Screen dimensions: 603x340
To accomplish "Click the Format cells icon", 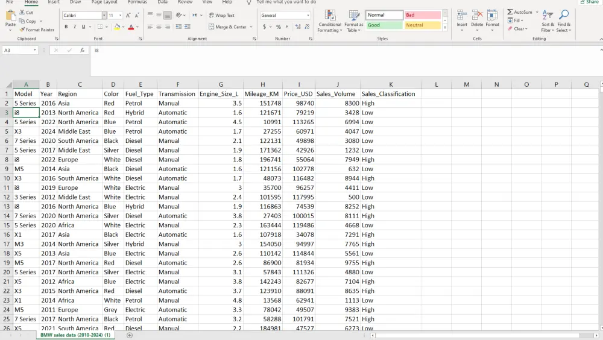I will (x=492, y=16).
